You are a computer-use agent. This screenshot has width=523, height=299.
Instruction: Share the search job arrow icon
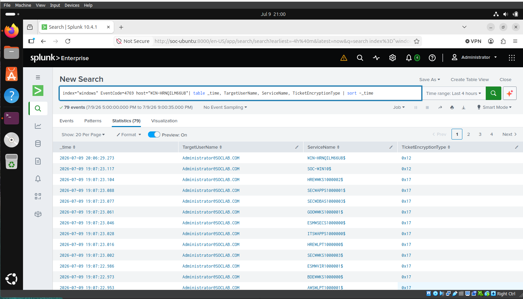click(440, 107)
